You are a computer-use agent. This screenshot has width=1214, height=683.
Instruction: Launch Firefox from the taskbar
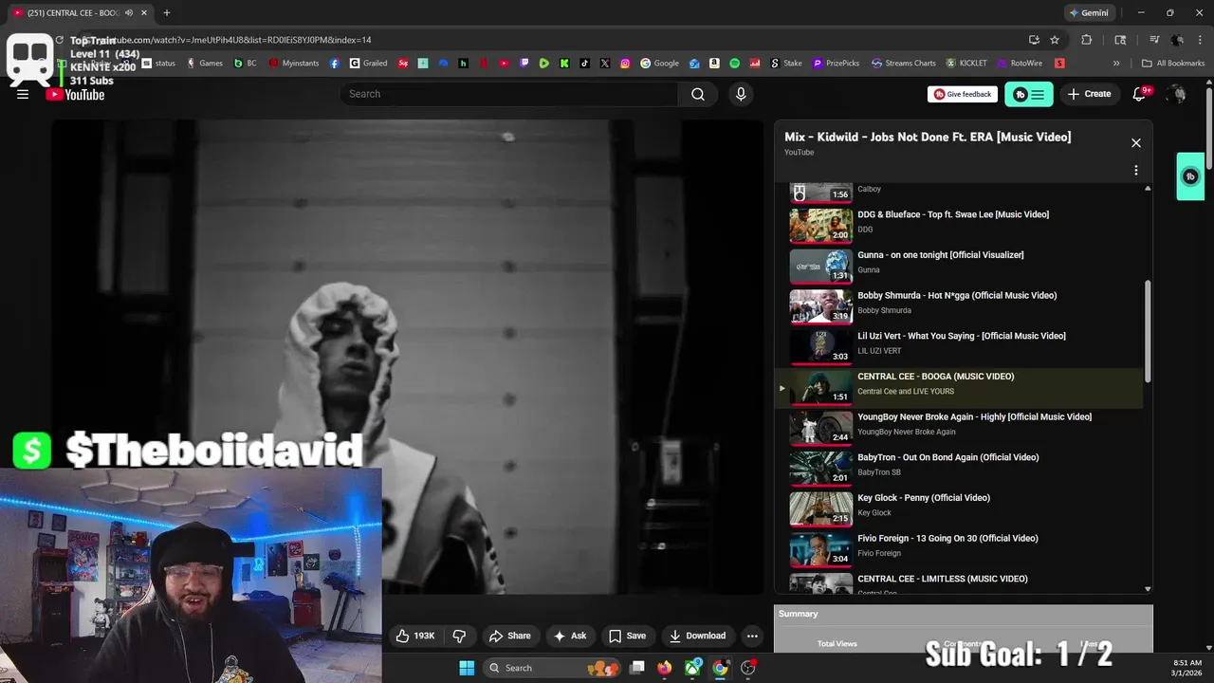pos(665,668)
